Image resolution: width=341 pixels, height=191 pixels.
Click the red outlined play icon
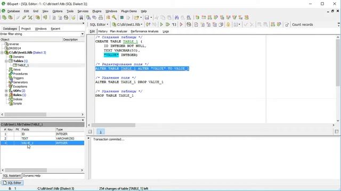pos(181,25)
